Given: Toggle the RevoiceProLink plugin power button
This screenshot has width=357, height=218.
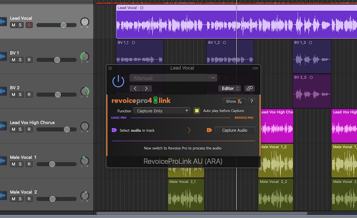Looking at the screenshot, I should coord(118,81).
